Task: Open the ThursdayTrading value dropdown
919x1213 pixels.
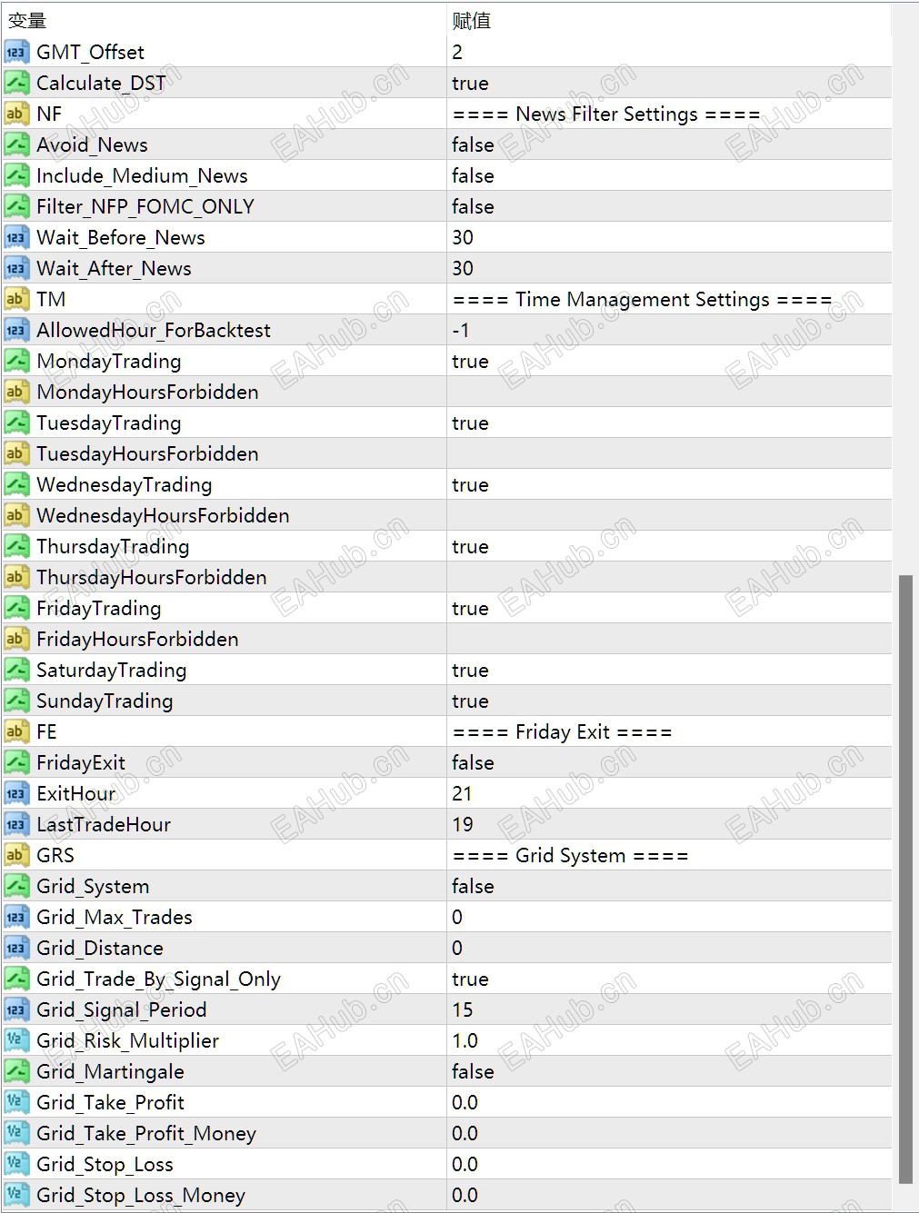Action: 669,546
